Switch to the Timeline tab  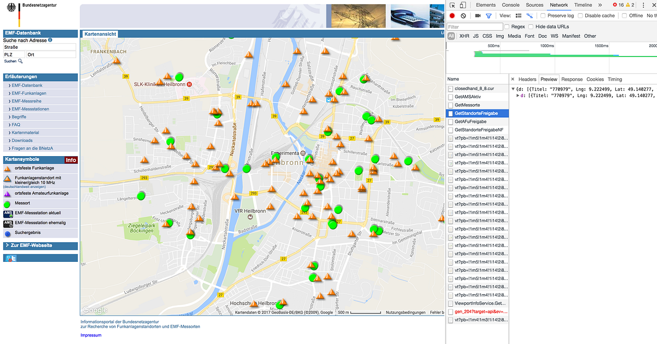coord(583,5)
